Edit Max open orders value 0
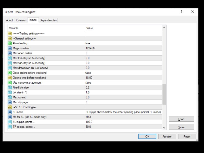The width and height of the screenshot is (204, 153). 123,53
